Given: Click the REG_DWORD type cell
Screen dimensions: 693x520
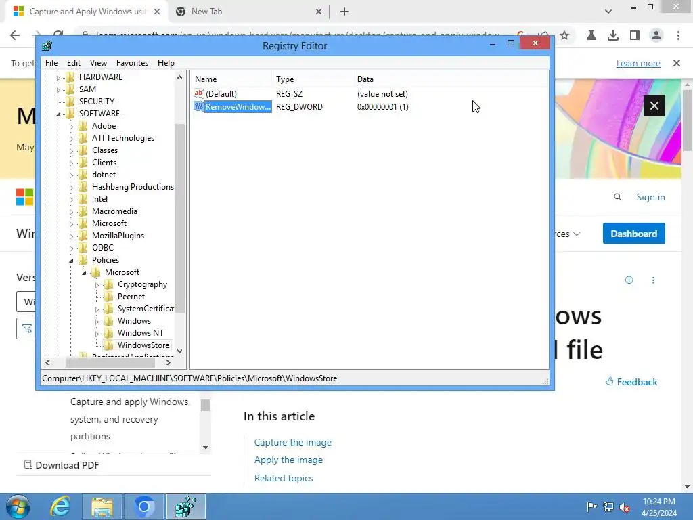Looking at the screenshot, I should pos(299,106).
